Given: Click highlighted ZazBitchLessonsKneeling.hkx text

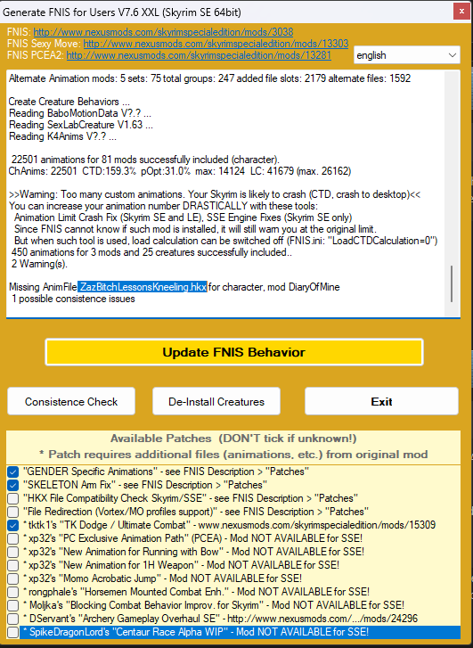Looking at the screenshot, I should [x=143, y=287].
